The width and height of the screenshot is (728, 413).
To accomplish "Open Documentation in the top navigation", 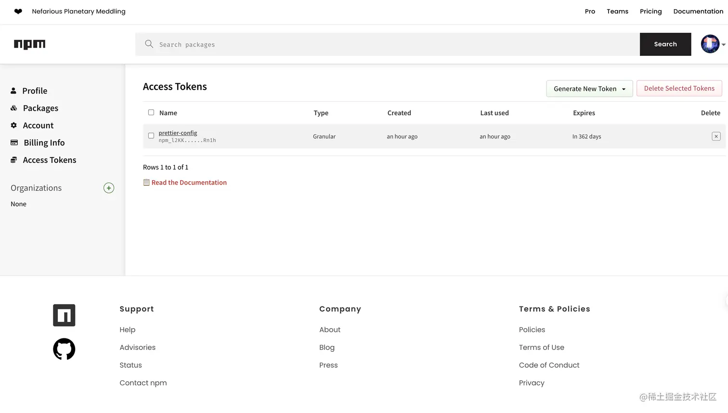I will tap(698, 12).
